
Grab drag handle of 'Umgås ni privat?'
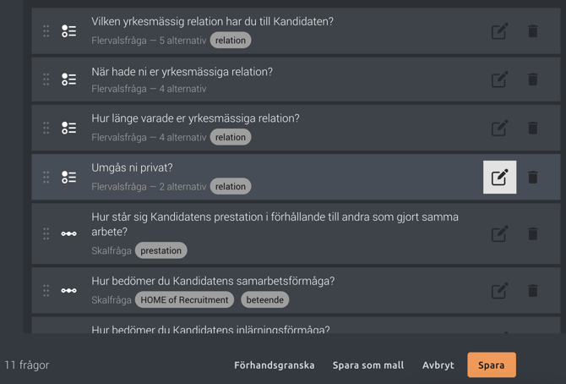click(x=46, y=177)
